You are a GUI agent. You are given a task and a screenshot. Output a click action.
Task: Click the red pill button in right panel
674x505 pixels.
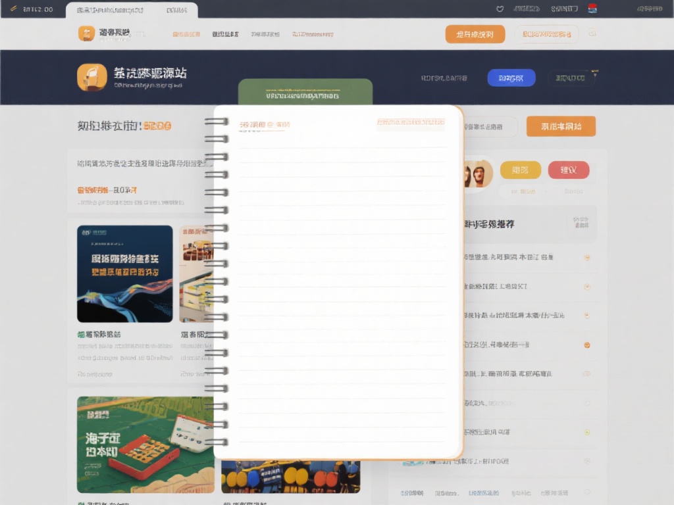[x=569, y=170]
